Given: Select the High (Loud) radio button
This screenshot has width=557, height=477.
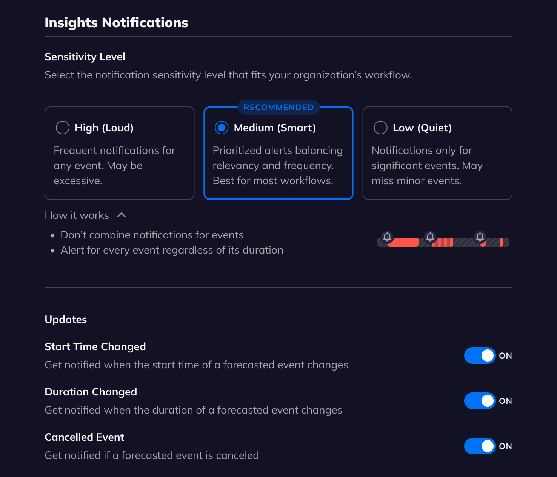Looking at the screenshot, I should tap(63, 128).
